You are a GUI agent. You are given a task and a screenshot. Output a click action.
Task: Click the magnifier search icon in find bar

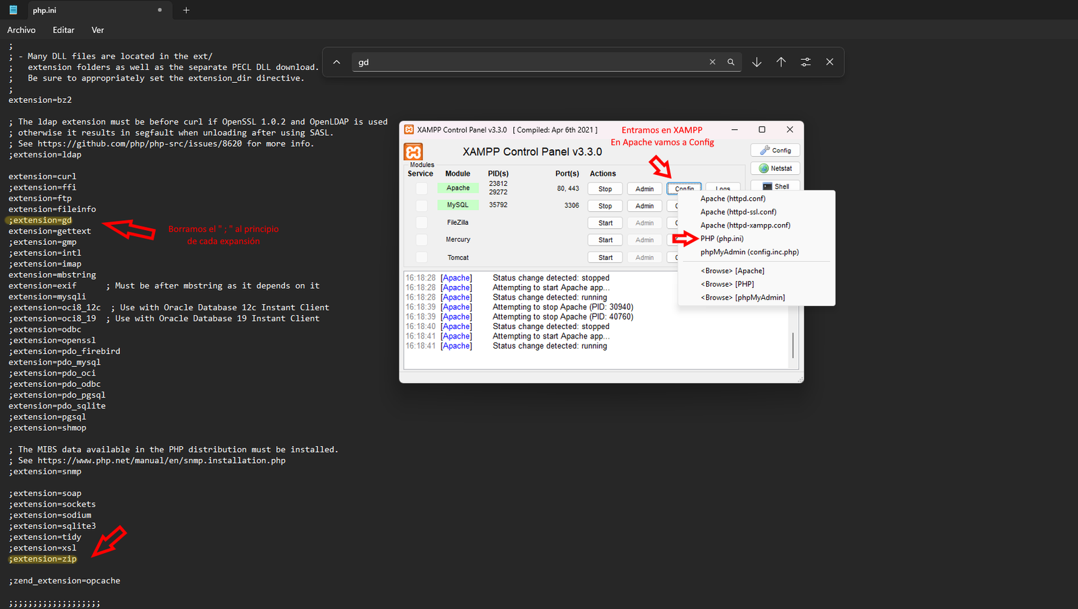(731, 62)
